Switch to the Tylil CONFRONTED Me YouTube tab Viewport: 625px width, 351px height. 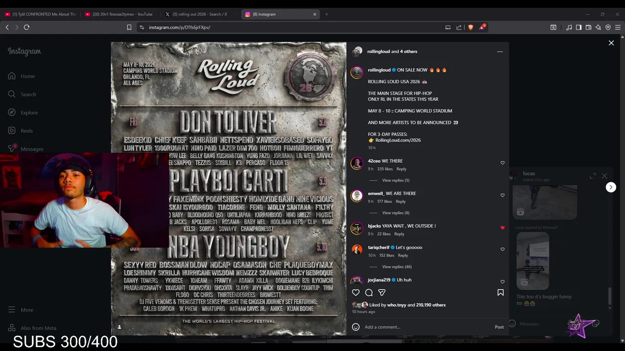pyautogui.click(x=41, y=14)
